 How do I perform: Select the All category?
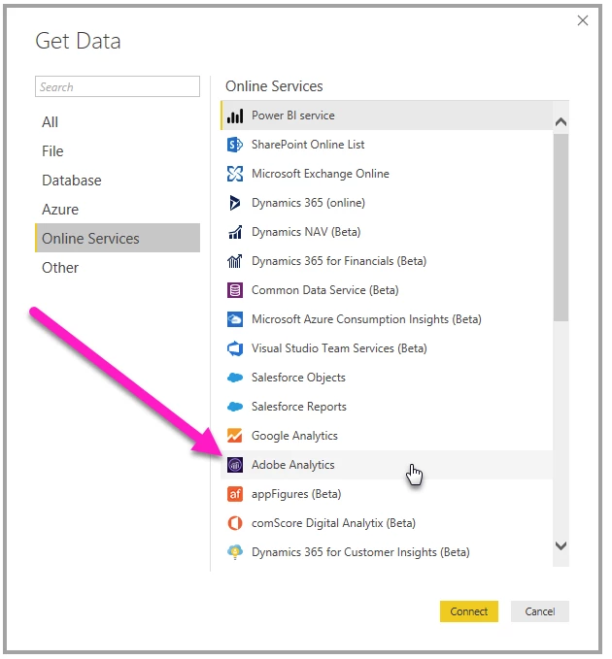pyautogui.click(x=118, y=122)
